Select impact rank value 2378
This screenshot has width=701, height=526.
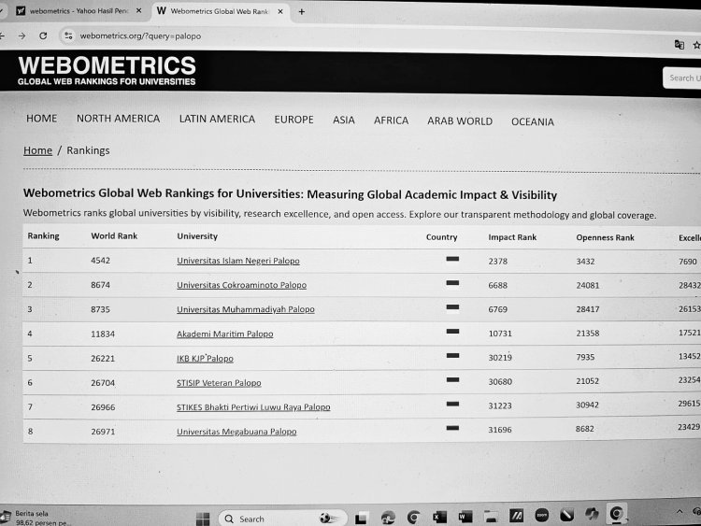tap(497, 262)
